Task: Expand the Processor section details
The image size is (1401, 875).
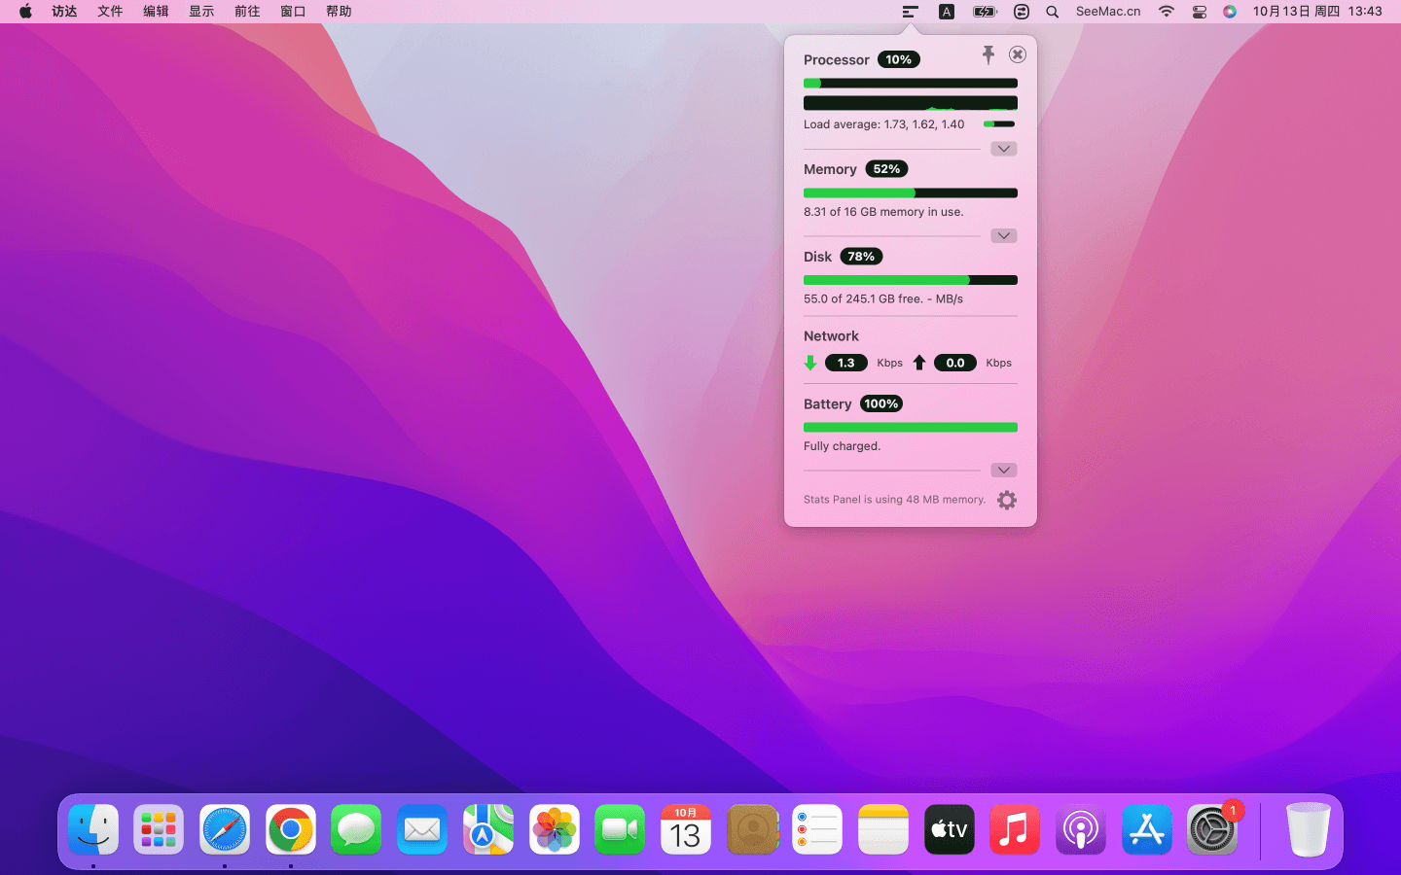Action: (x=1003, y=149)
